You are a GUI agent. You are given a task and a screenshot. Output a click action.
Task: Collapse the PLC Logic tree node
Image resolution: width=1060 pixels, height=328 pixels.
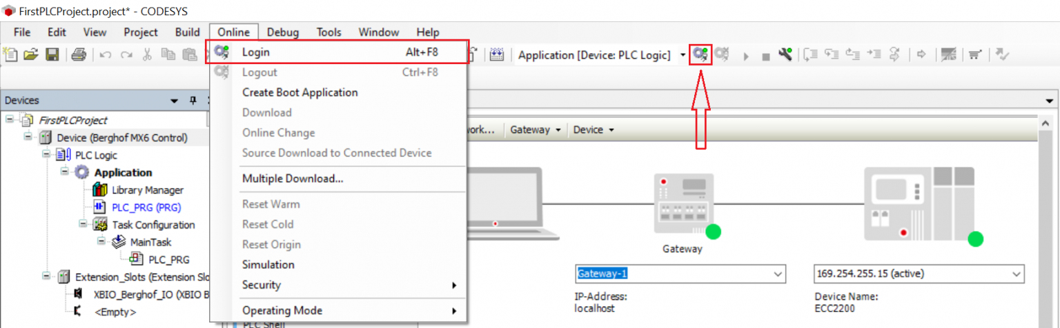[x=47, y=155]
